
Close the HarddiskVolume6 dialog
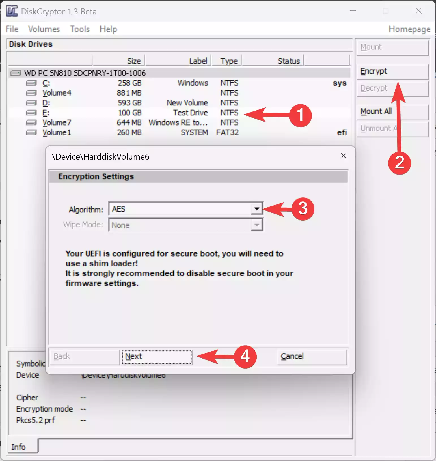[344, 156]
